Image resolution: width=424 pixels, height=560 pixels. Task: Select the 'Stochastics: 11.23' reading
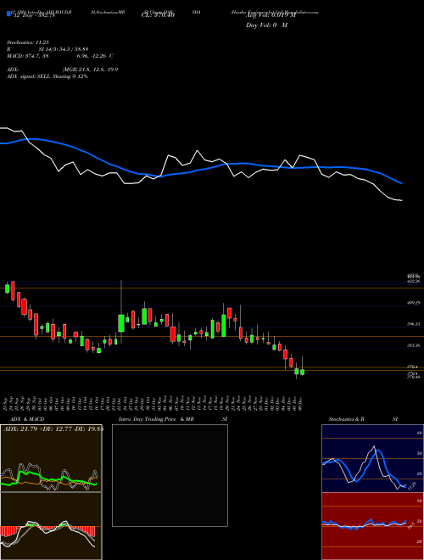click(x=30, y=42)
